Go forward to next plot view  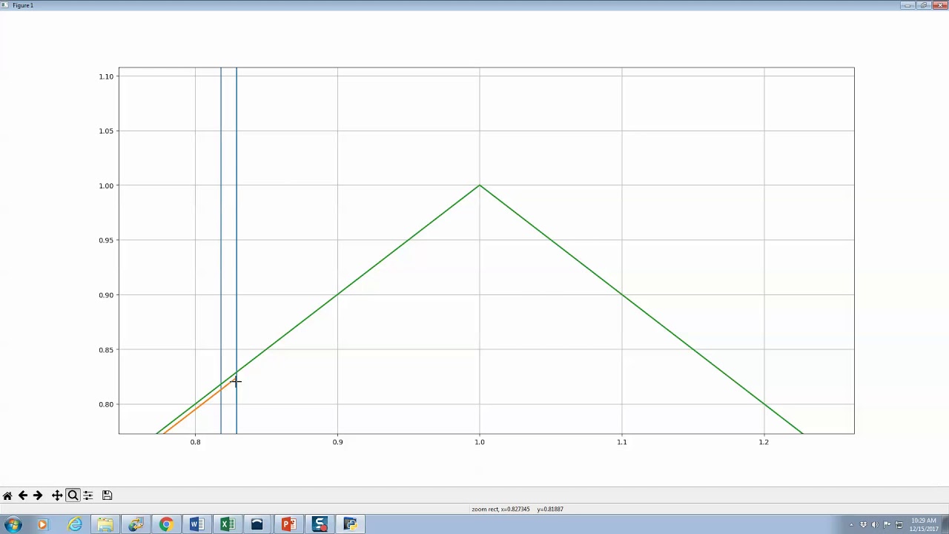click(38, 495)
